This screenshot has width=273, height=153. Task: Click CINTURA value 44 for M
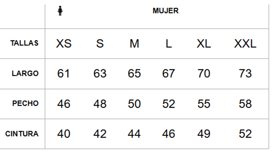point(134,134)
